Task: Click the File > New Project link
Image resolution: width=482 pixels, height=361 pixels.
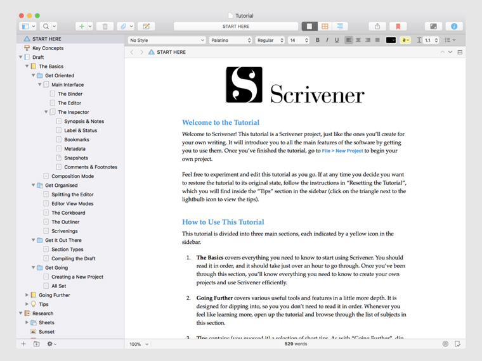Action: [x=342, y=151]
